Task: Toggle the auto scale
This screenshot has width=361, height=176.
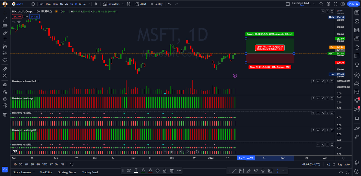Action: [347, 164]
